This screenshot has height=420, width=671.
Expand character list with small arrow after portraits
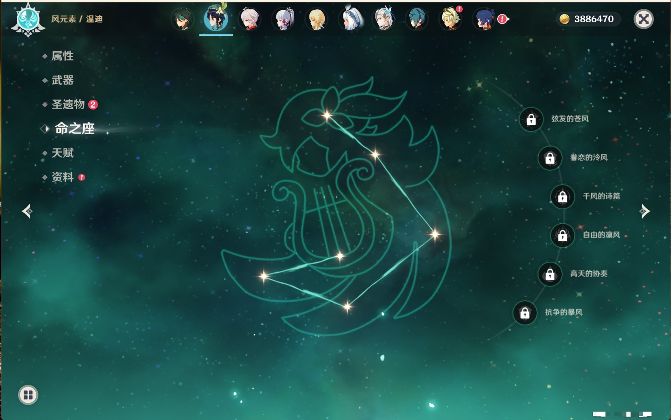tap(508, 19)
